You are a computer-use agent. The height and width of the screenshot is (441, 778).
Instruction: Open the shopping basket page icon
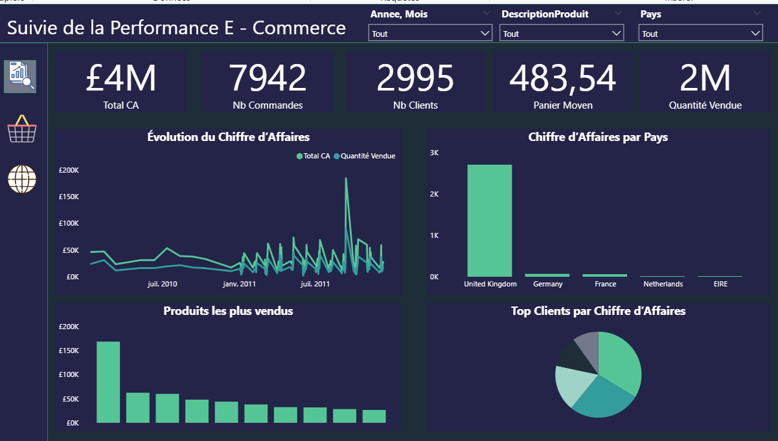(21, 129)
